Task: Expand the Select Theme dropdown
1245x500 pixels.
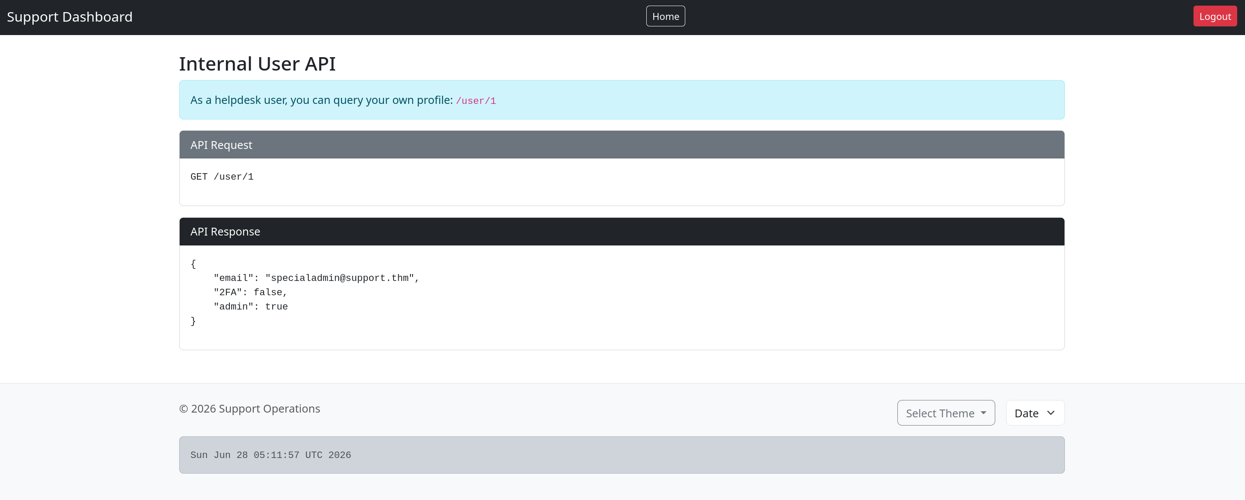Action: (x=946, y=413)
